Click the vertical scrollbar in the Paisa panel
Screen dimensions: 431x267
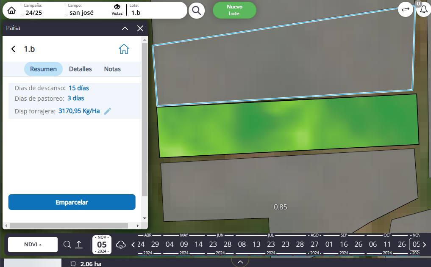pyautogui.click(x=145, y=119)
